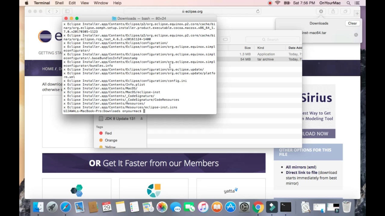Click the Wi-Fi status icon
The width and height of the screenshot is (385, 216).
pyautogui.click(x=278, y=3)
